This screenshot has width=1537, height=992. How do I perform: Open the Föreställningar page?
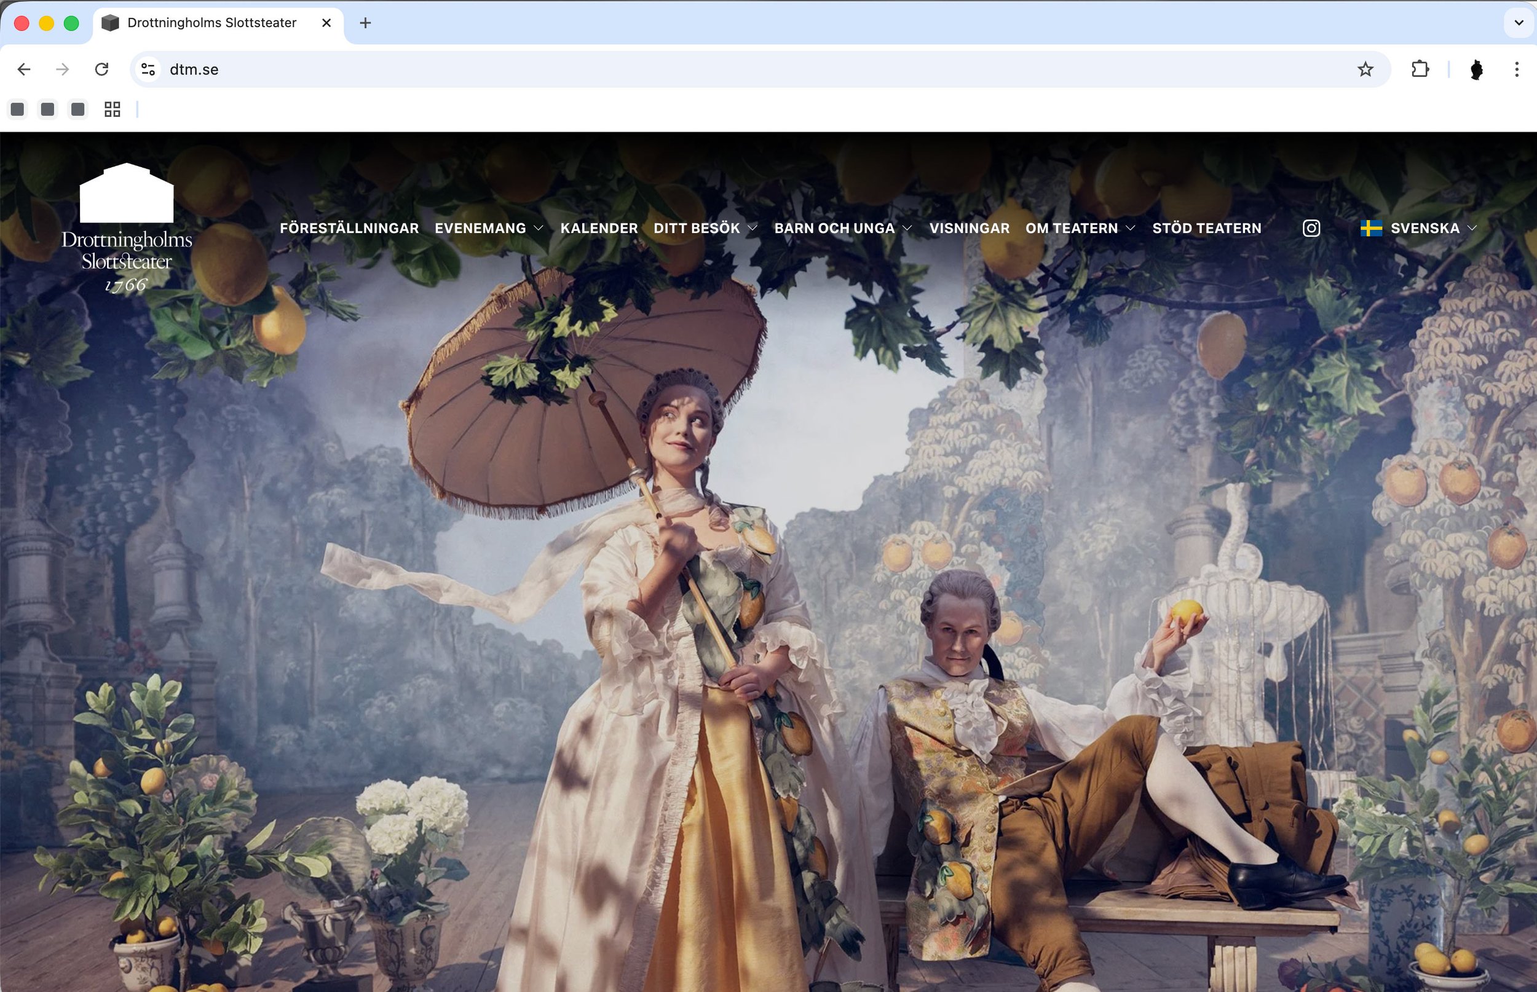click(349, 228)
